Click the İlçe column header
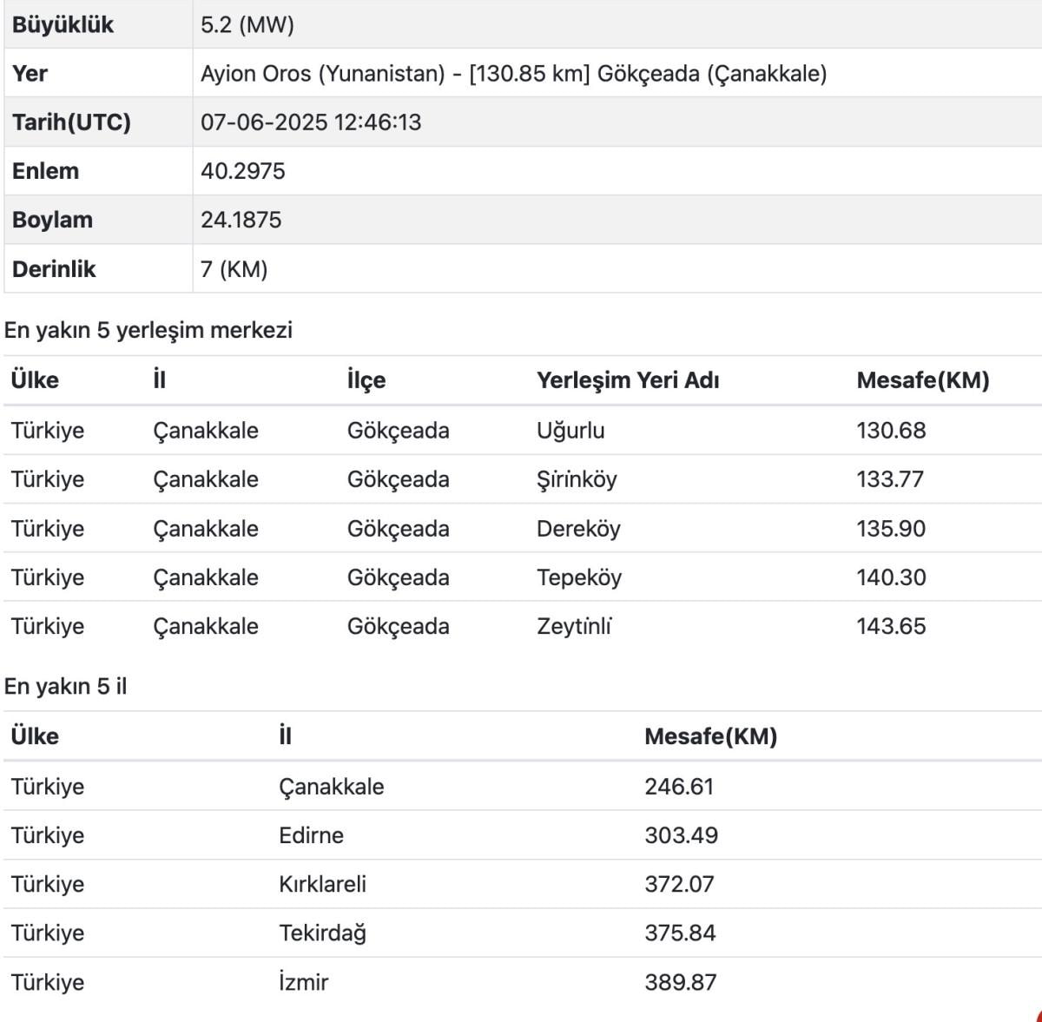The image size is (1042, 1022). click(x=366, y=380)
